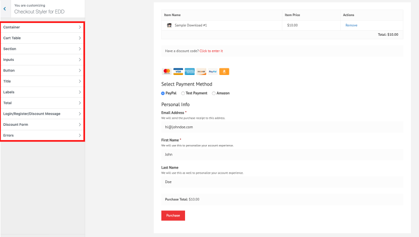Expand the Inputs panel chevron
This screenshot has height=237, width=419.
coord(80,60)
